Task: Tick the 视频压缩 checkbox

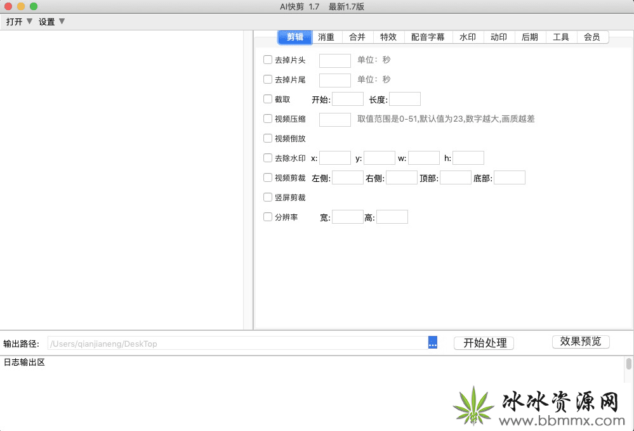Action: pos(268,119)
